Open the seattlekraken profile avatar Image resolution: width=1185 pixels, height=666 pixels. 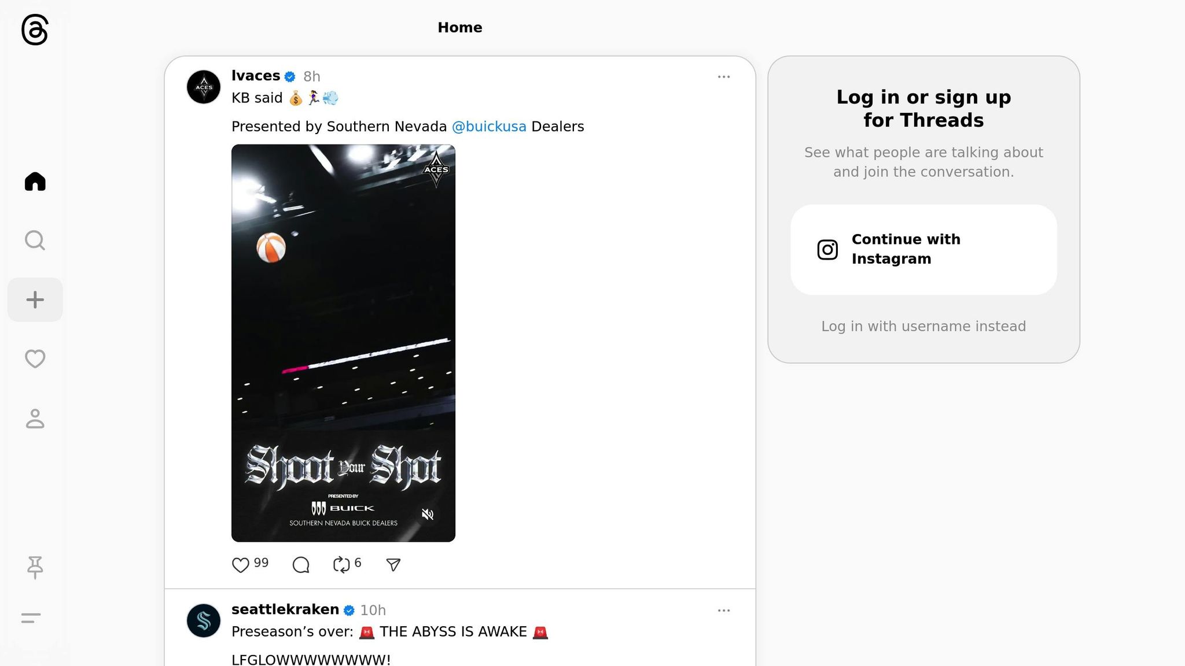coord(204,621)
